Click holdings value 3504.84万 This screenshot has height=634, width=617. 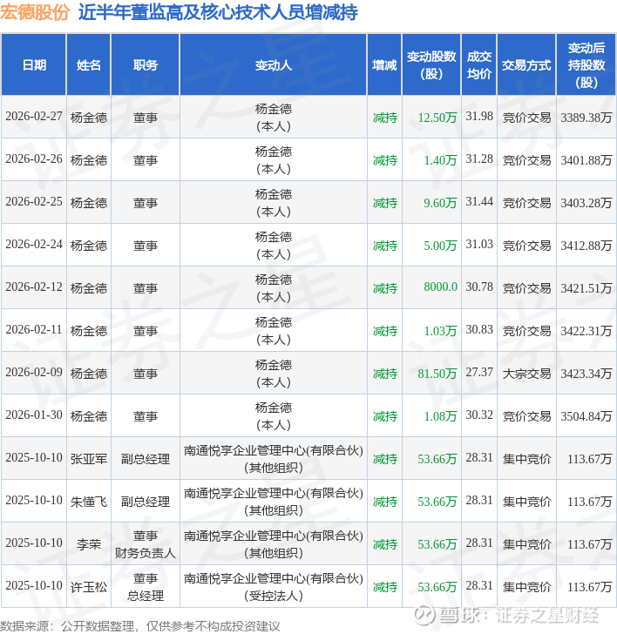click(586, 416)
